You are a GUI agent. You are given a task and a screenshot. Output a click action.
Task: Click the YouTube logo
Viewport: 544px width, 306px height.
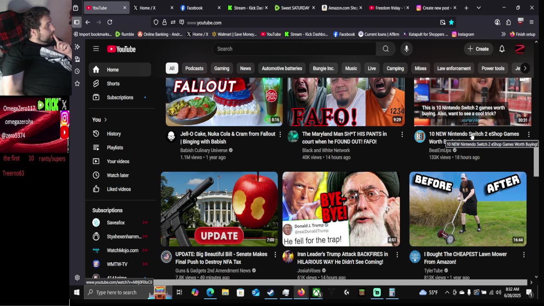coord(121,49)
